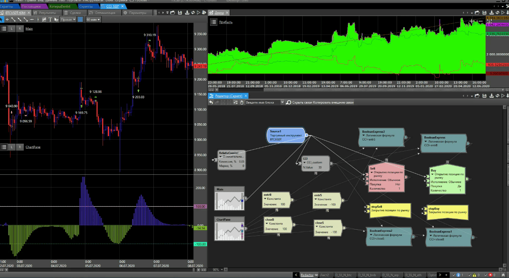This screenshot has height=278, width=509.
Task: Select the vertical line drawing tool
Action: [38, 19]
